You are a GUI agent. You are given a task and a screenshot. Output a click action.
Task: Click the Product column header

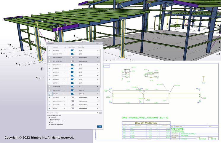click(56, 47)
